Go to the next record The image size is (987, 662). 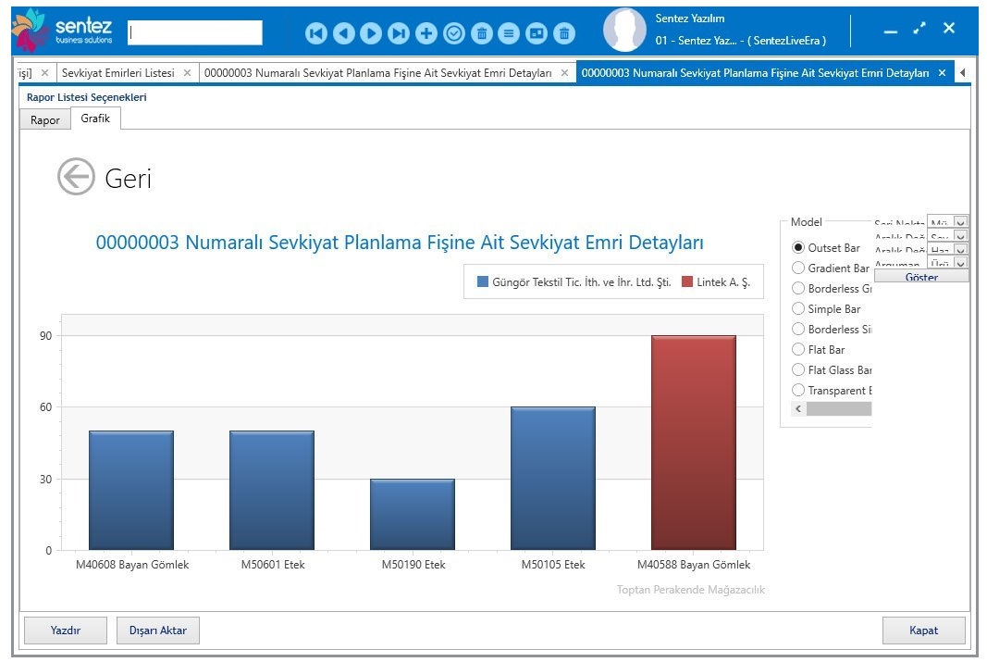coord(371,33)
